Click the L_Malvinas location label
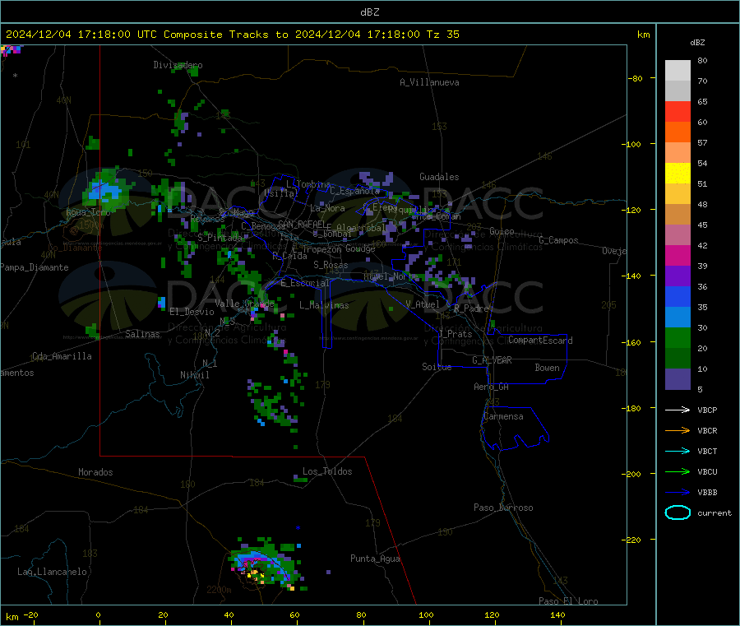This screenshot has height=626, width=740. (x=324, y=305)
